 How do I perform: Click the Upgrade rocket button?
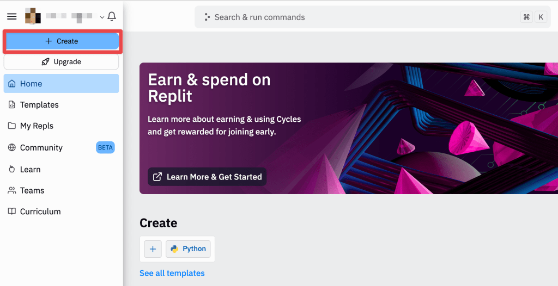coord(62,62)
